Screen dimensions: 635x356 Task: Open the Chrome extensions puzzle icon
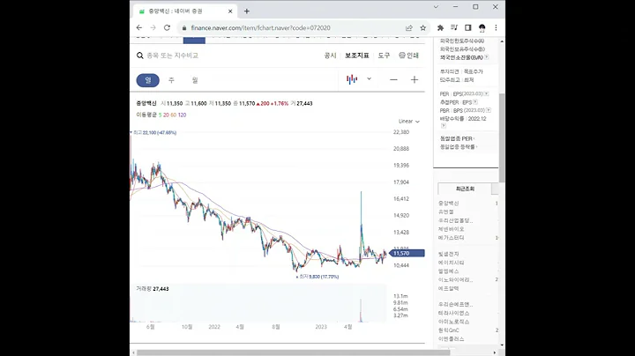tap(440, 27)
